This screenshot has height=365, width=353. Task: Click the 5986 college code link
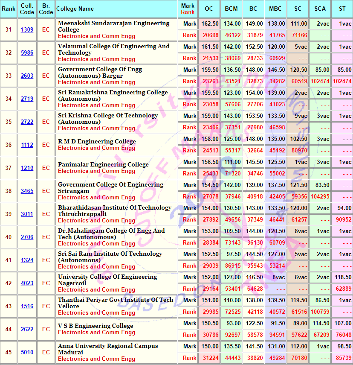pos(27,53)
